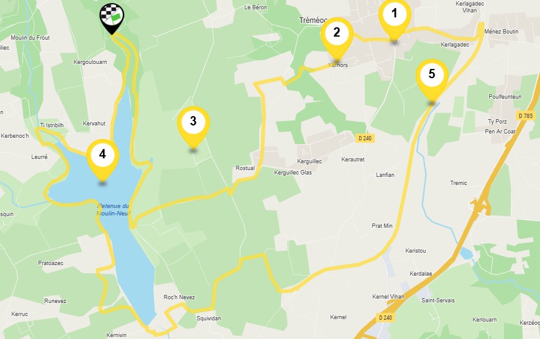Click the Tréméoc town label
Image resolution: width=540 pixels, height=339 pixels.
[313, 20]
